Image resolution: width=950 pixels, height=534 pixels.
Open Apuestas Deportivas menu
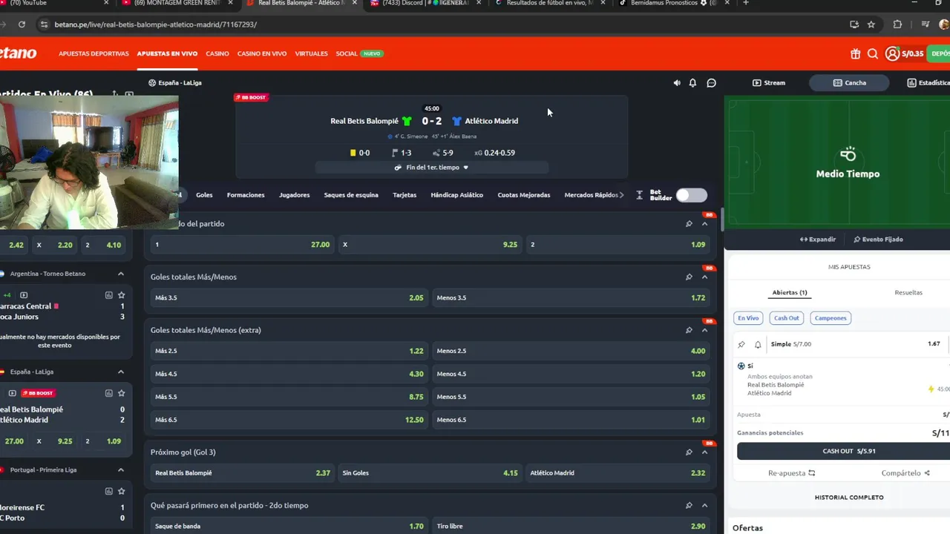tap(94, 53)
